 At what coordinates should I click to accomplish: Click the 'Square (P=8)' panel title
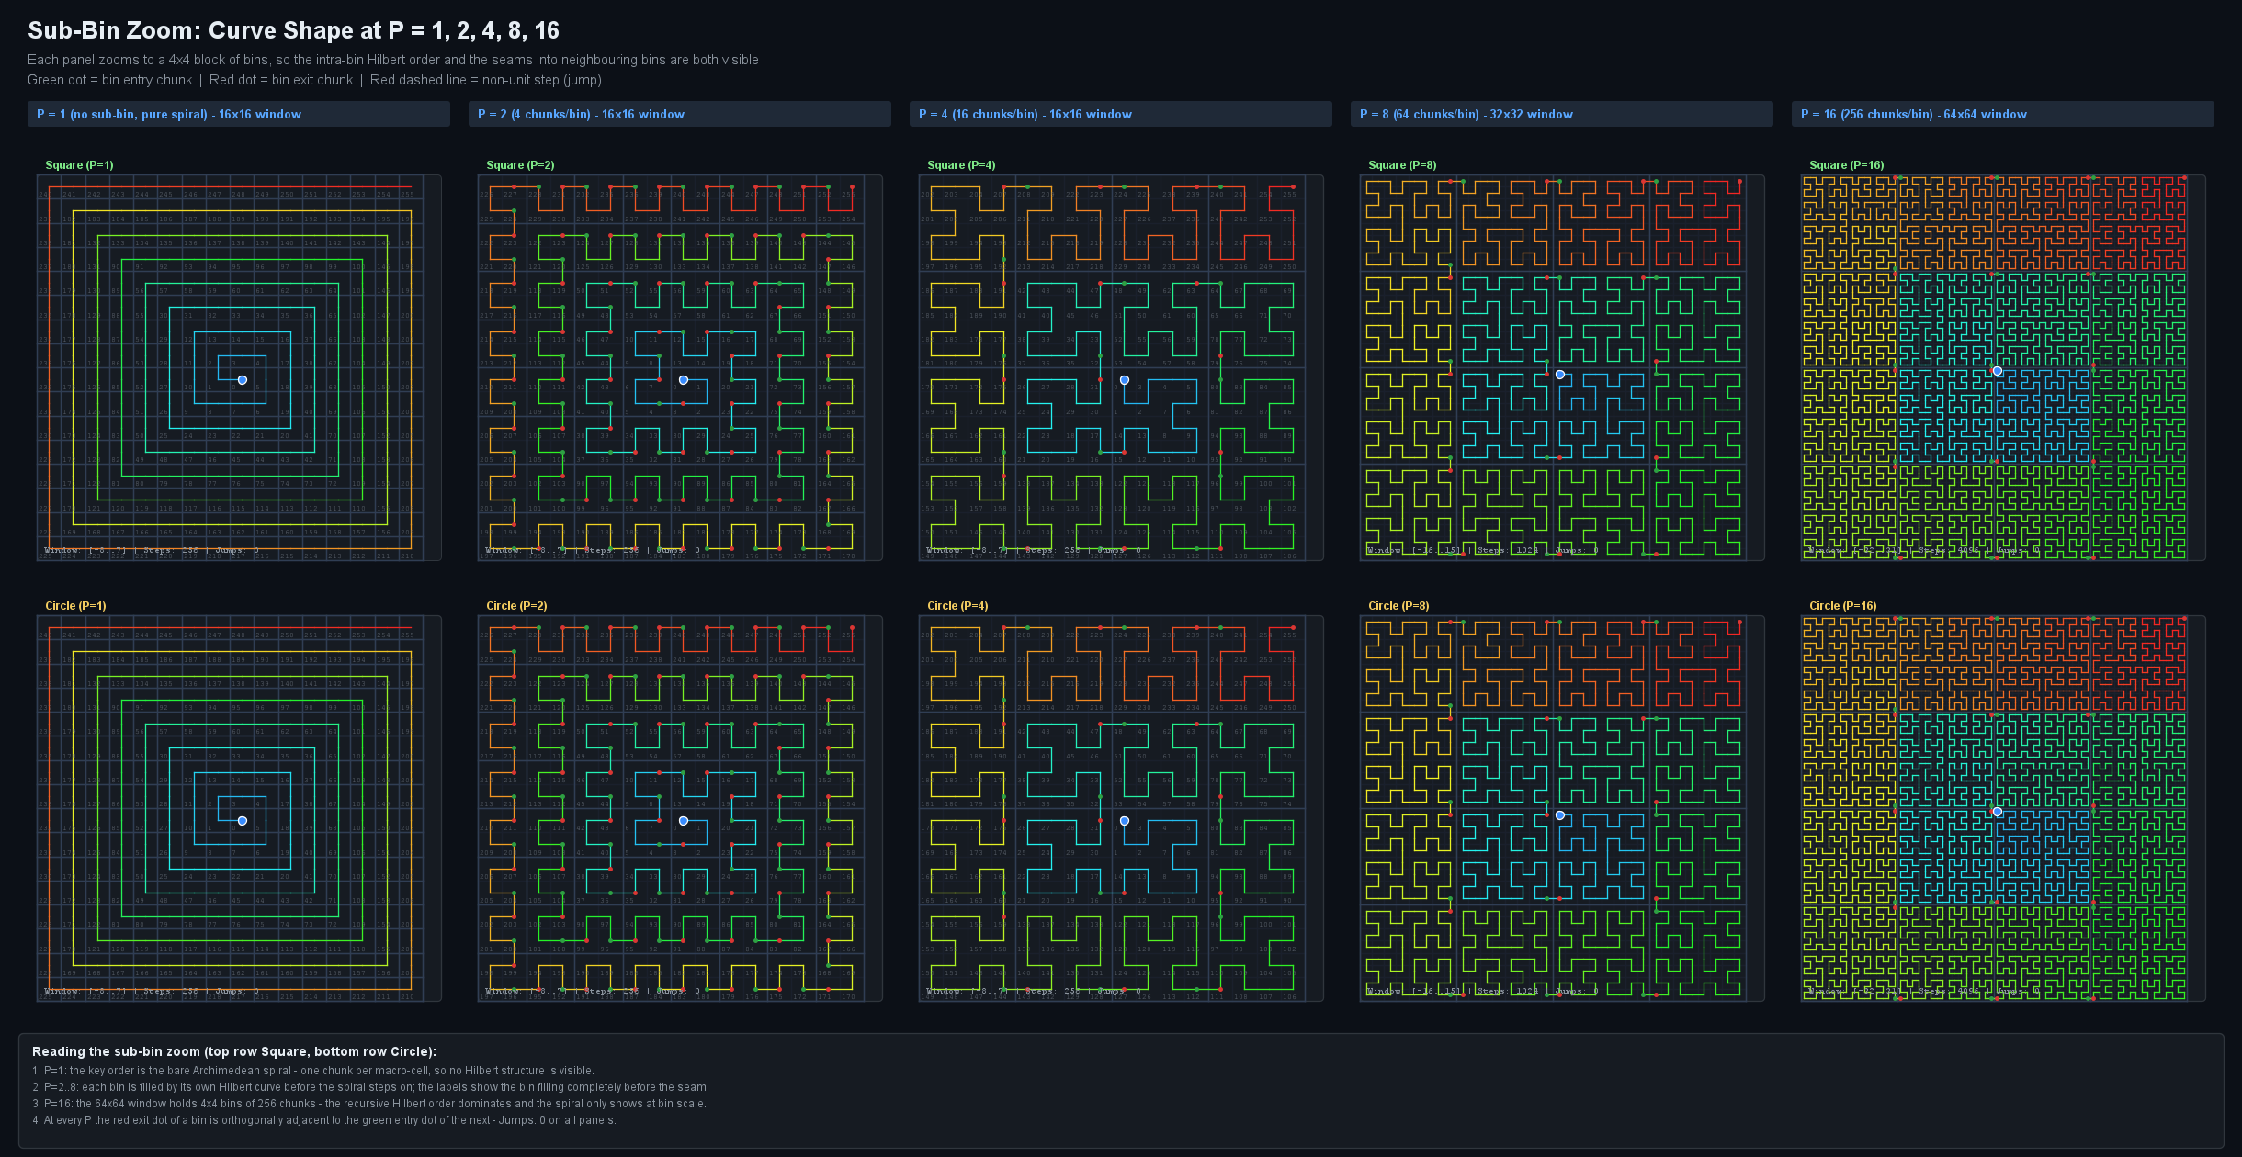point(1402,165)
